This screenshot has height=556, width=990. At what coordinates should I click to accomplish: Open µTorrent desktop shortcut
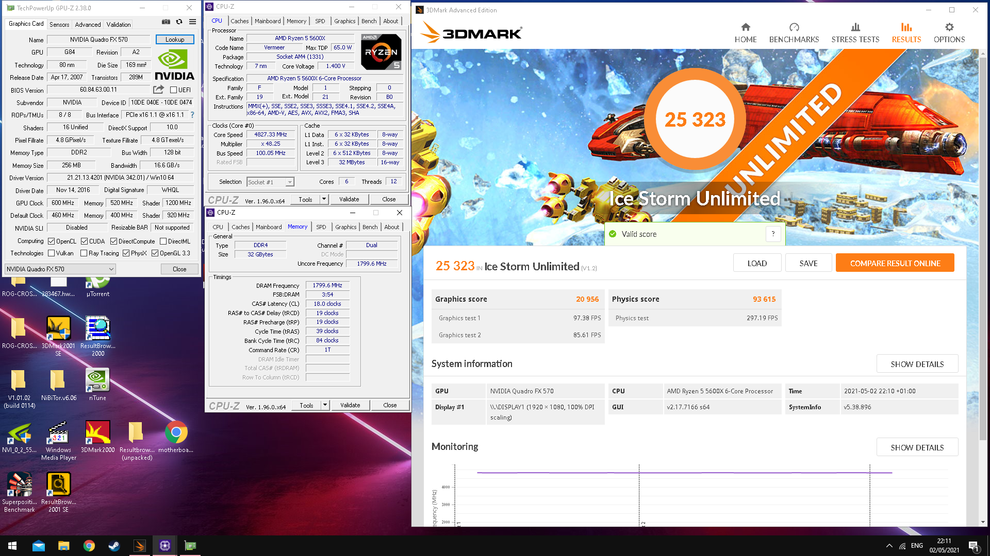coord(98,286)
